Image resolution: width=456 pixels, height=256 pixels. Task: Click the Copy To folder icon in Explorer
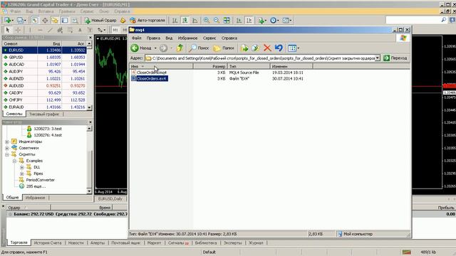(255, 48)
